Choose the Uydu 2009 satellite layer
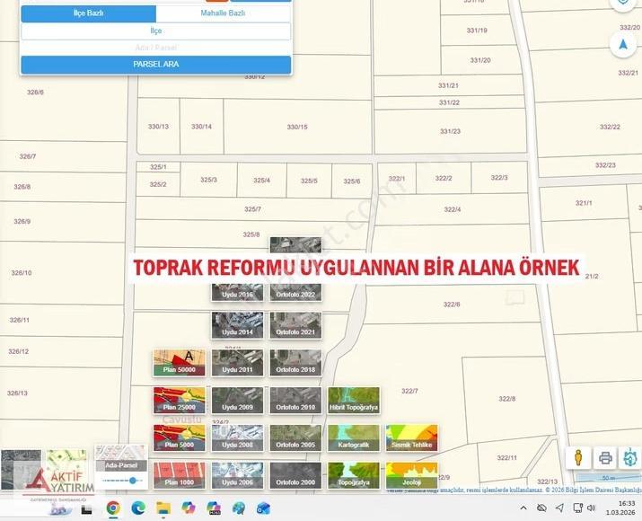Image resolution: width=642 pixels, height=521 pixels. [237, 401]
